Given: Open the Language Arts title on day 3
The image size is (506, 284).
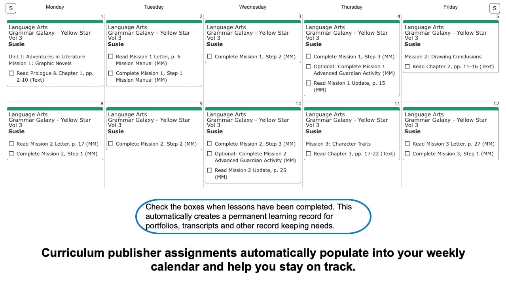Looking at the screenshot, I should pos(226,28).
